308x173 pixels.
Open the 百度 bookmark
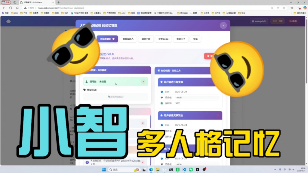5,13
